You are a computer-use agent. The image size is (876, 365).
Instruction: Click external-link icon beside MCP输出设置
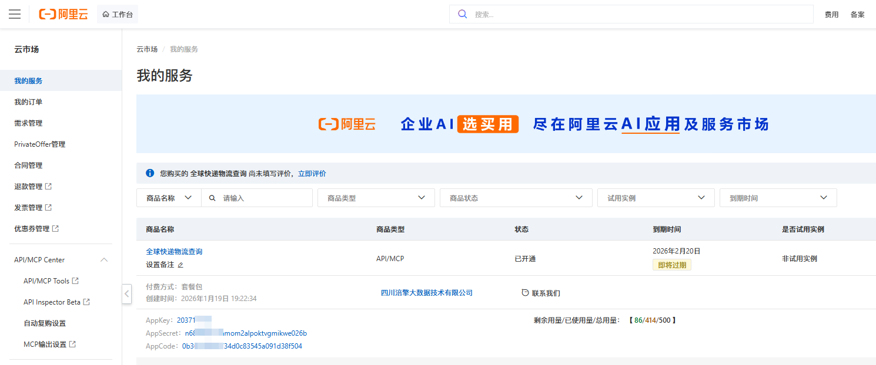click(x=72, y=344)
